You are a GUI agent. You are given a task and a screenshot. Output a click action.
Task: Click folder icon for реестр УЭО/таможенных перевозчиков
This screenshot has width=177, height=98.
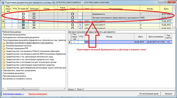click(x=4, y=54)
